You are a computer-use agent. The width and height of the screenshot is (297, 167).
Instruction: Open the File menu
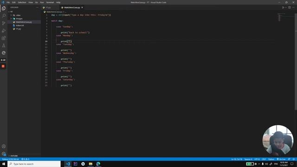coord(8,2)
